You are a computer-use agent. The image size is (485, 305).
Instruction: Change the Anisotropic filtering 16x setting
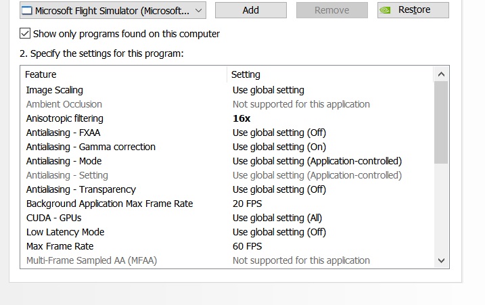point(241,118)
